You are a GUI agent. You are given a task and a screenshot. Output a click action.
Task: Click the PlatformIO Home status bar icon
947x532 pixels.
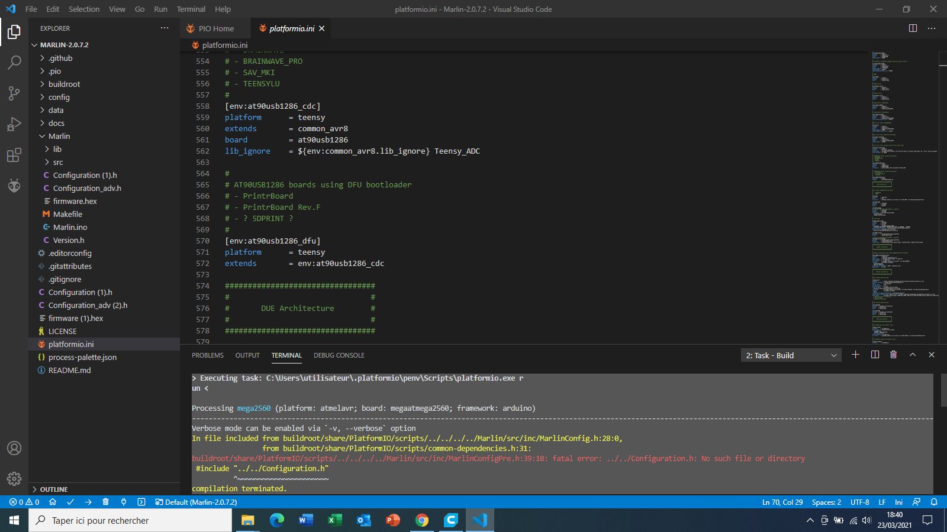click(x=53, y=502)
